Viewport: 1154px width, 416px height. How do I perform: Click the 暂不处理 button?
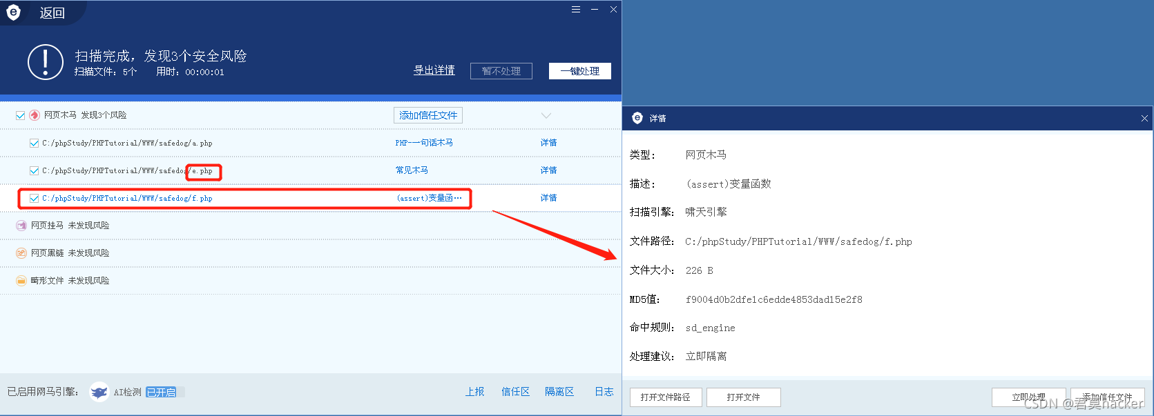(x=501, y=71)
